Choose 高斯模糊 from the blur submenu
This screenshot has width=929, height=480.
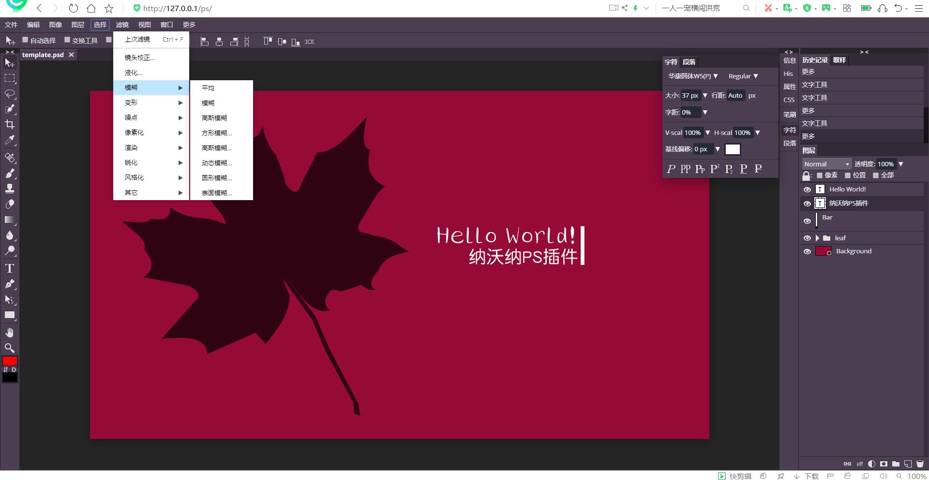pyautogui.click(x=214, y=118)
